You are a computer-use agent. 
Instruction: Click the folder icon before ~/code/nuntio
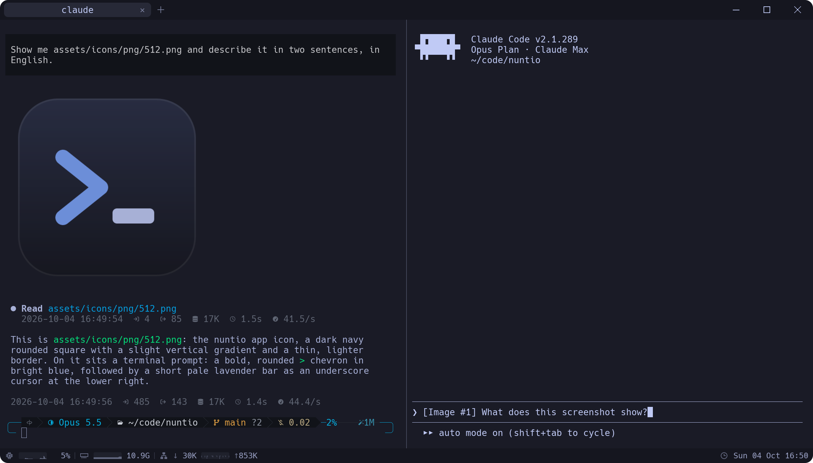point(120,423)
